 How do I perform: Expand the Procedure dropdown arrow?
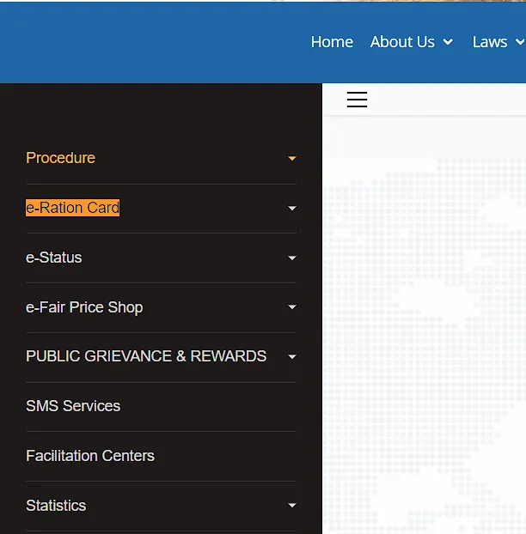point(292,158)
